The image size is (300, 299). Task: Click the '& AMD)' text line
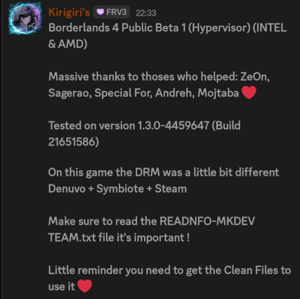coord(68,44)
